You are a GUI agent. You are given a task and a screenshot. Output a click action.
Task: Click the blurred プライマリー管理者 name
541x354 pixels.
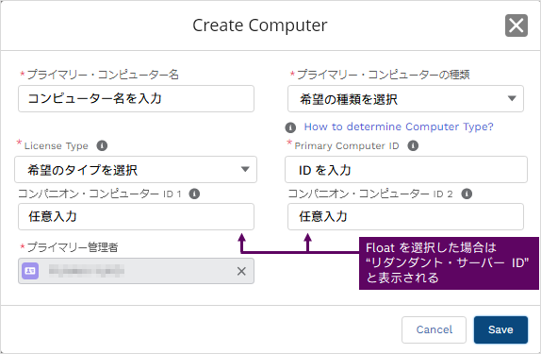(x=87, y=271)
